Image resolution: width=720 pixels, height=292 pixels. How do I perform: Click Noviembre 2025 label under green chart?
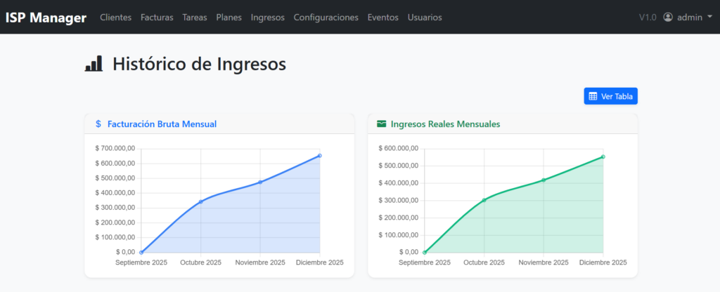tap(544, 263)
